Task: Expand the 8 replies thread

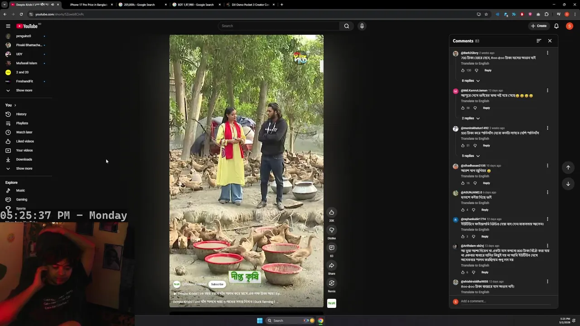Action: point(470,81)
